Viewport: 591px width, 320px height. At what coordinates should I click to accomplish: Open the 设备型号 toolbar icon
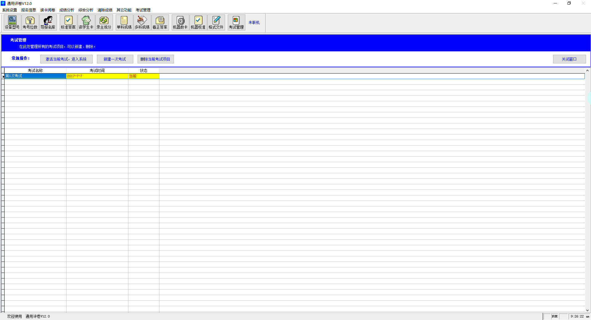tap(12, 23)
